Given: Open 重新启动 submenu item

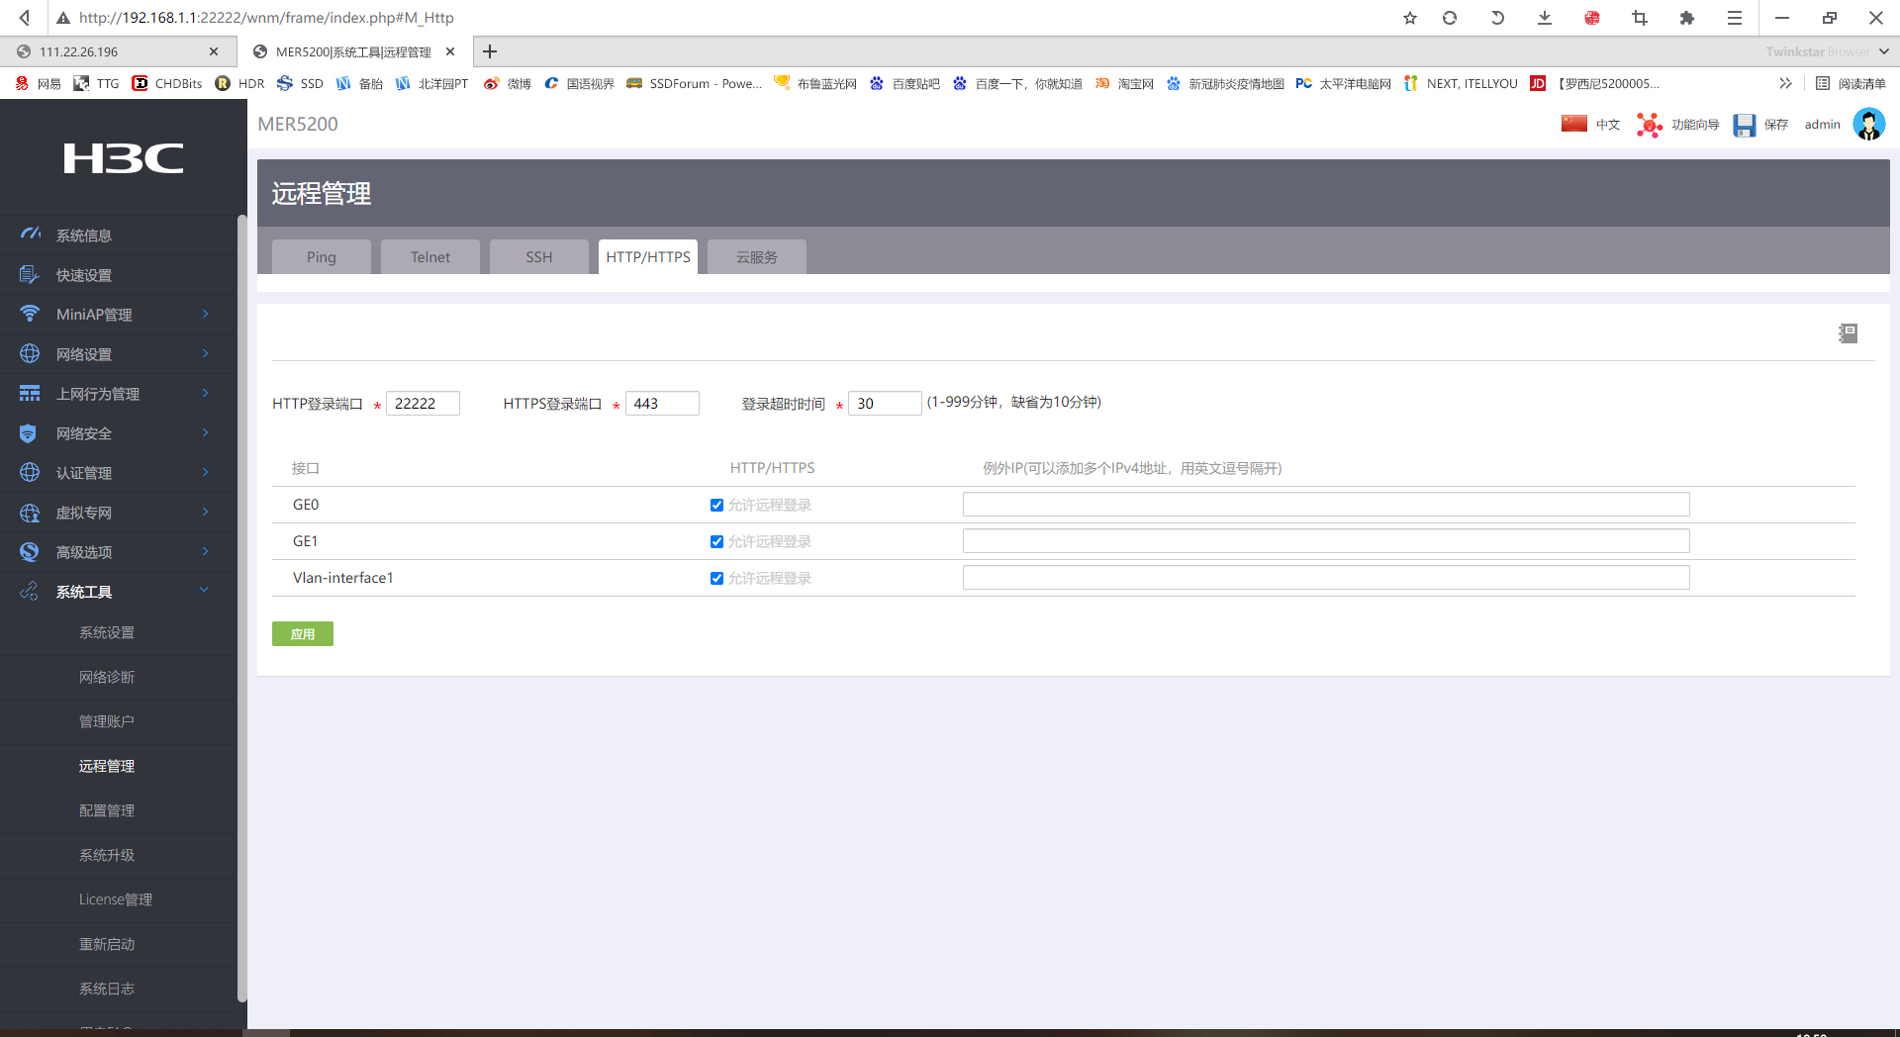Looking at the screenshot, I should 107,945.
